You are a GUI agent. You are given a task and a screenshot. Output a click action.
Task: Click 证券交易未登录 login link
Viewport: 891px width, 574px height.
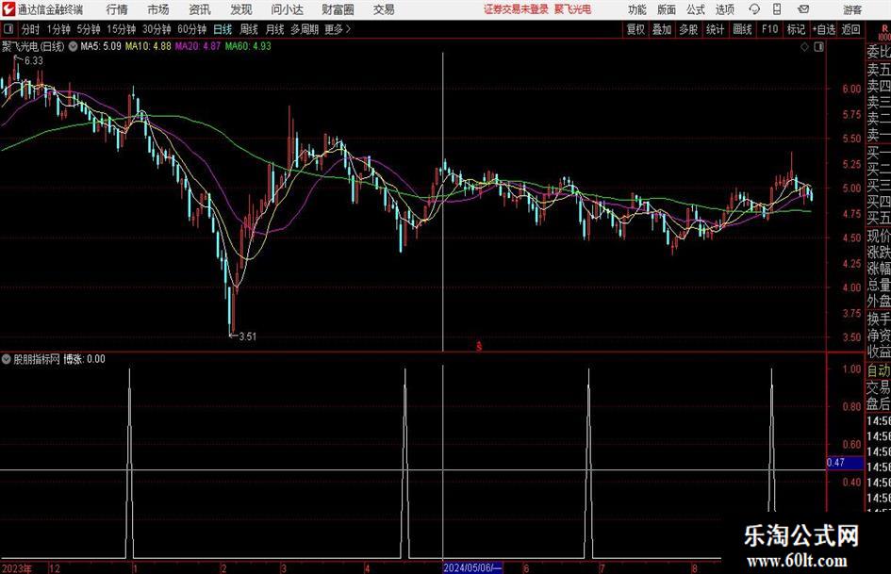click(516, 9)
